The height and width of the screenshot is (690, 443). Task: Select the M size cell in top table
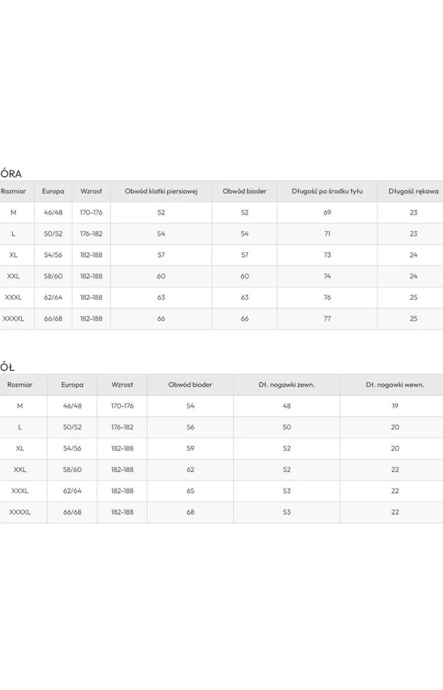pos(13,212)
